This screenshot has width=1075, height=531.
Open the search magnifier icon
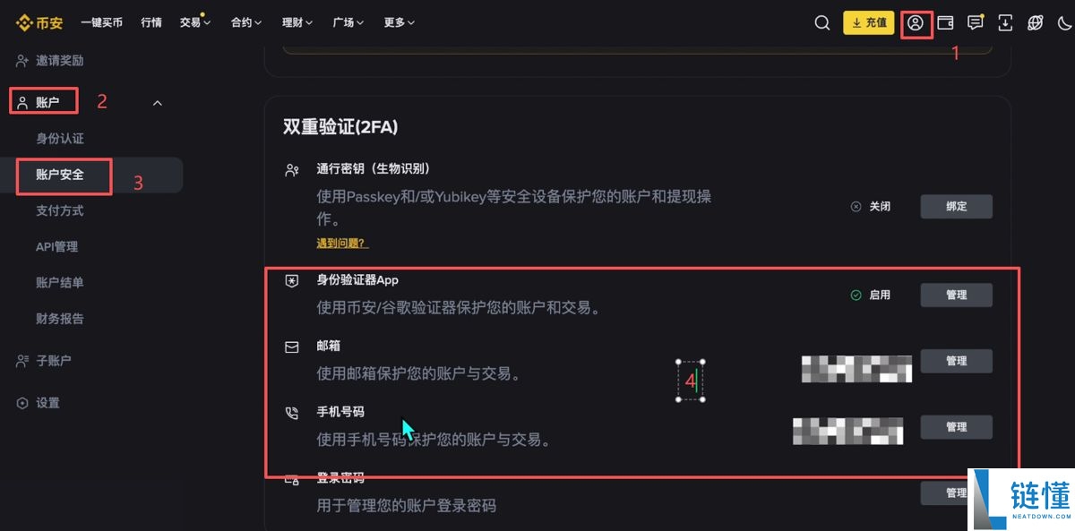tap(822, 23)
